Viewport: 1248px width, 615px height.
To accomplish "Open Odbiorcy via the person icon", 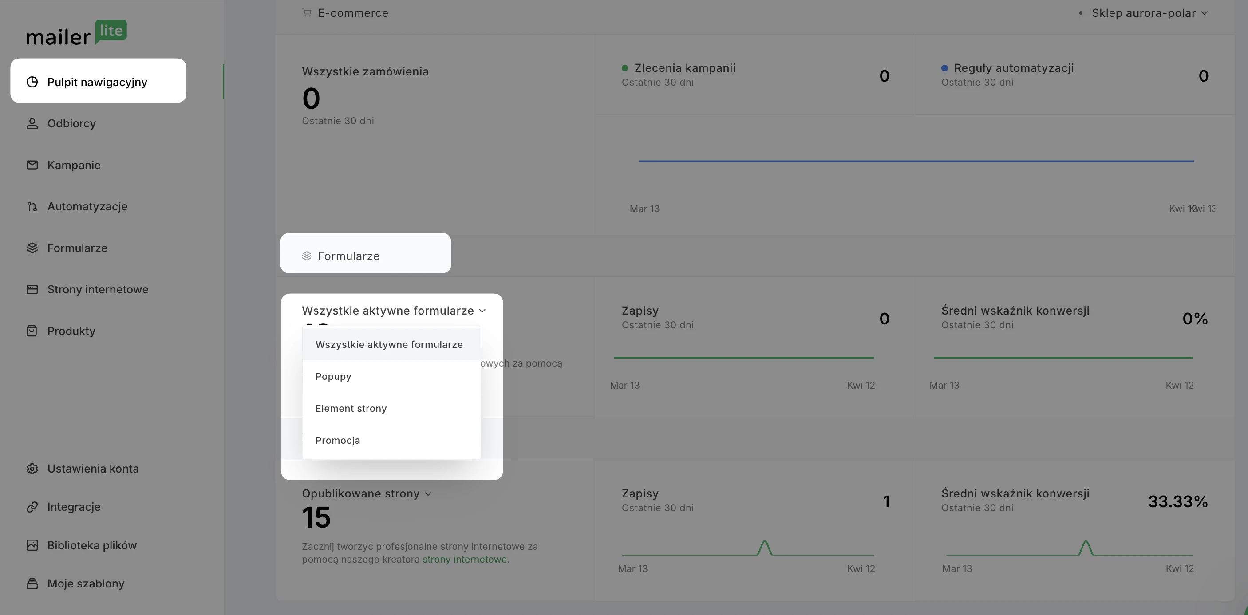I will click(32, 123).
